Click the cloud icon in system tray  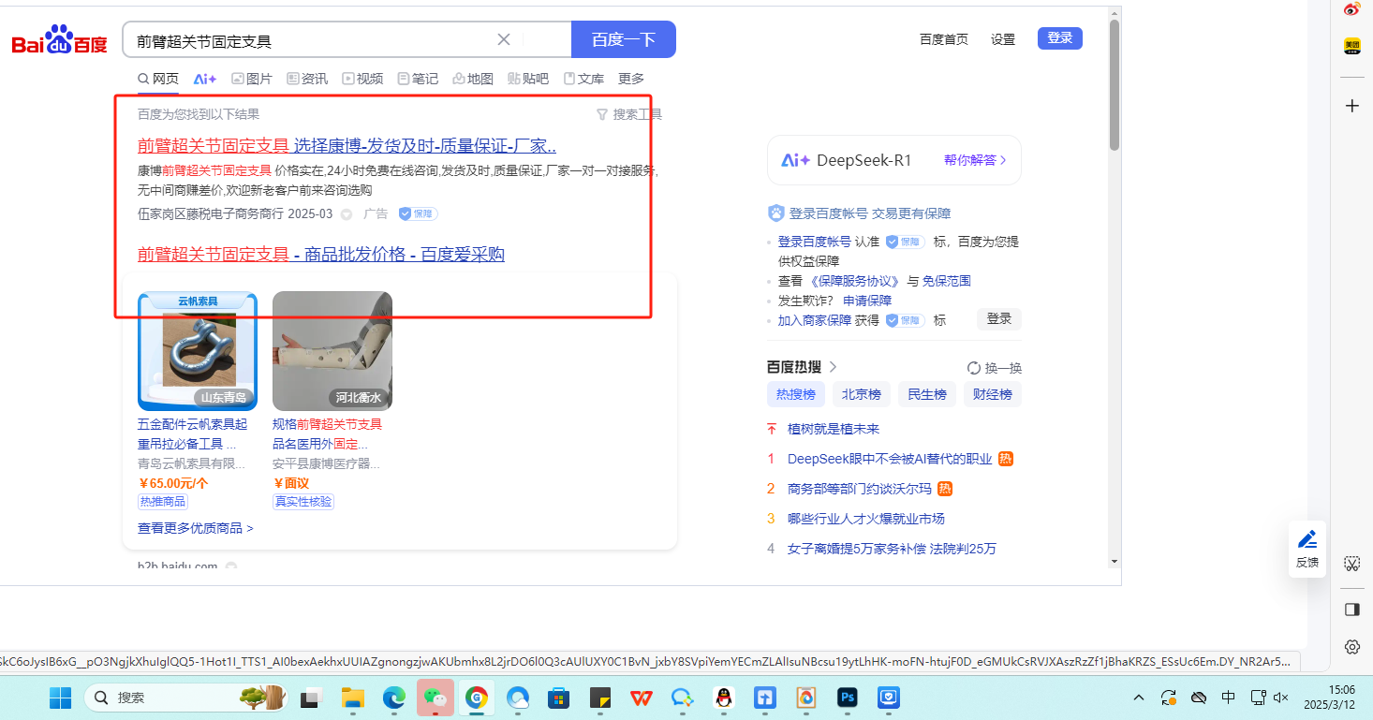[1198, 698]
